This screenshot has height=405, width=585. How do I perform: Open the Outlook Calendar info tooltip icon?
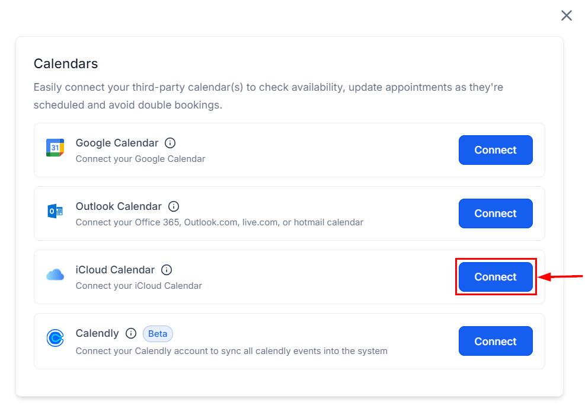174,206
